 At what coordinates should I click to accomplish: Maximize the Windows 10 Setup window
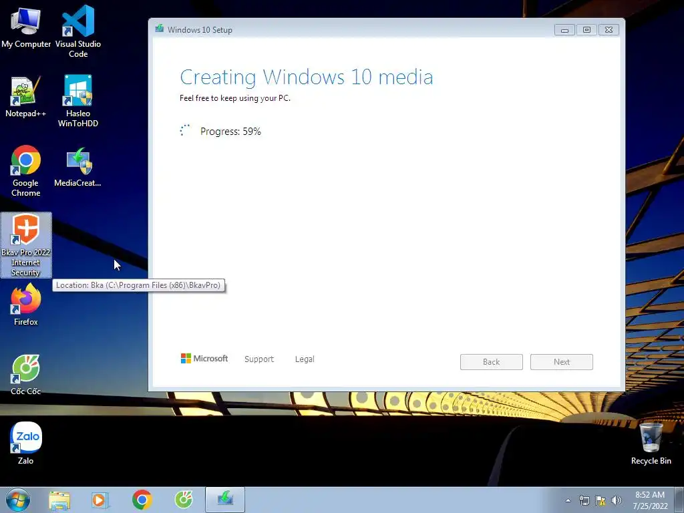pos(586,29)
